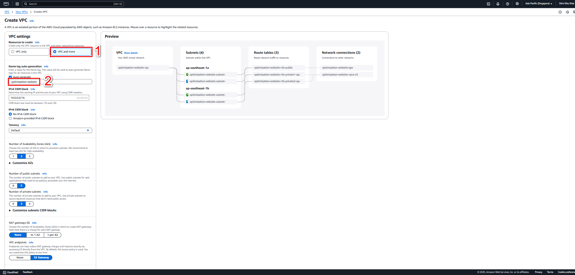Screen dimensions: 575x275
Task: Open the Terms footer link
Action: tap(550, 272)
